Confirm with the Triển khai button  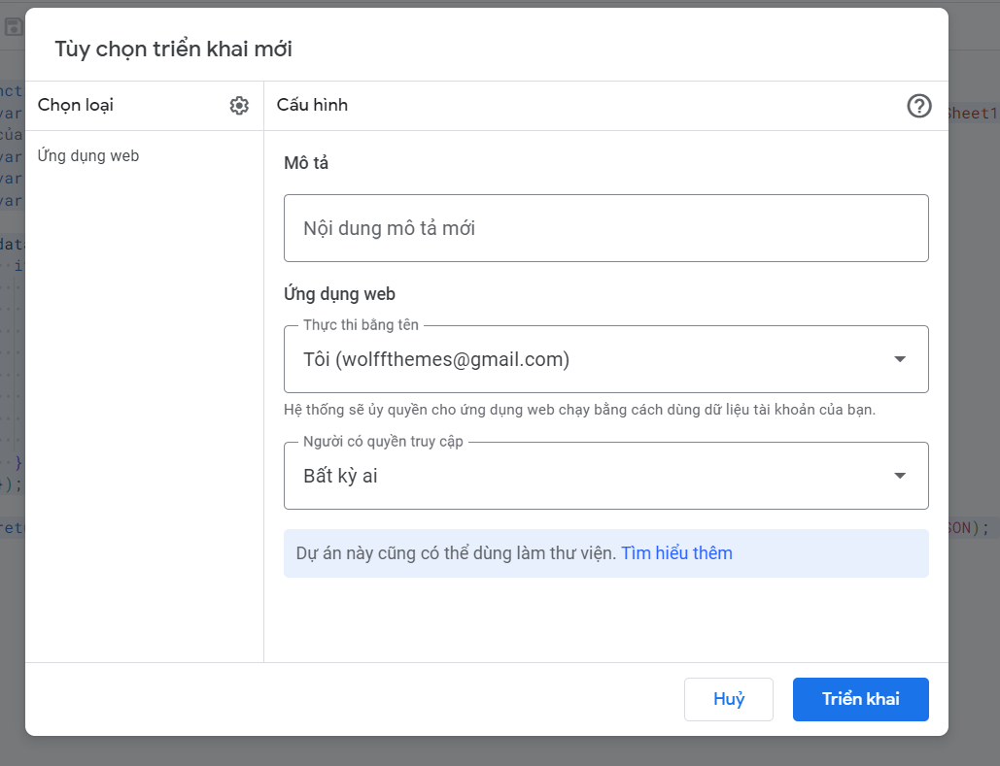(x=860, y=699)
